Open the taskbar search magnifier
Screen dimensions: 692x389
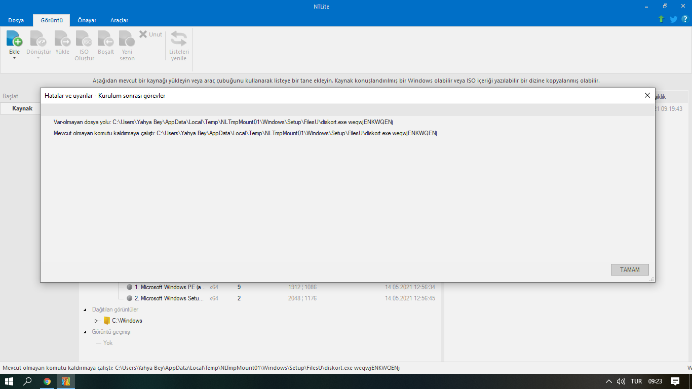tap(28, 381)
